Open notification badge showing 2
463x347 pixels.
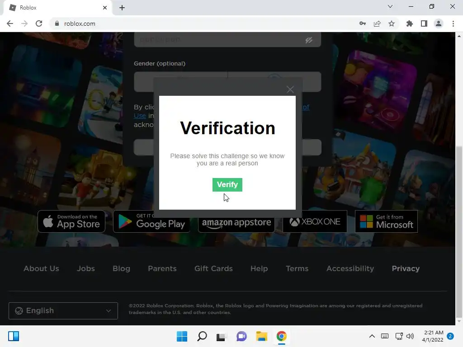(450, 336)
